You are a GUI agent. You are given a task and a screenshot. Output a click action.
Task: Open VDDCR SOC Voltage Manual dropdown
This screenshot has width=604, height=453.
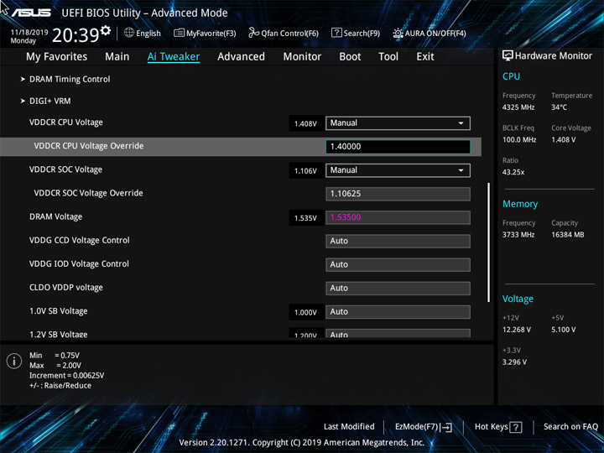pos(398,170)
